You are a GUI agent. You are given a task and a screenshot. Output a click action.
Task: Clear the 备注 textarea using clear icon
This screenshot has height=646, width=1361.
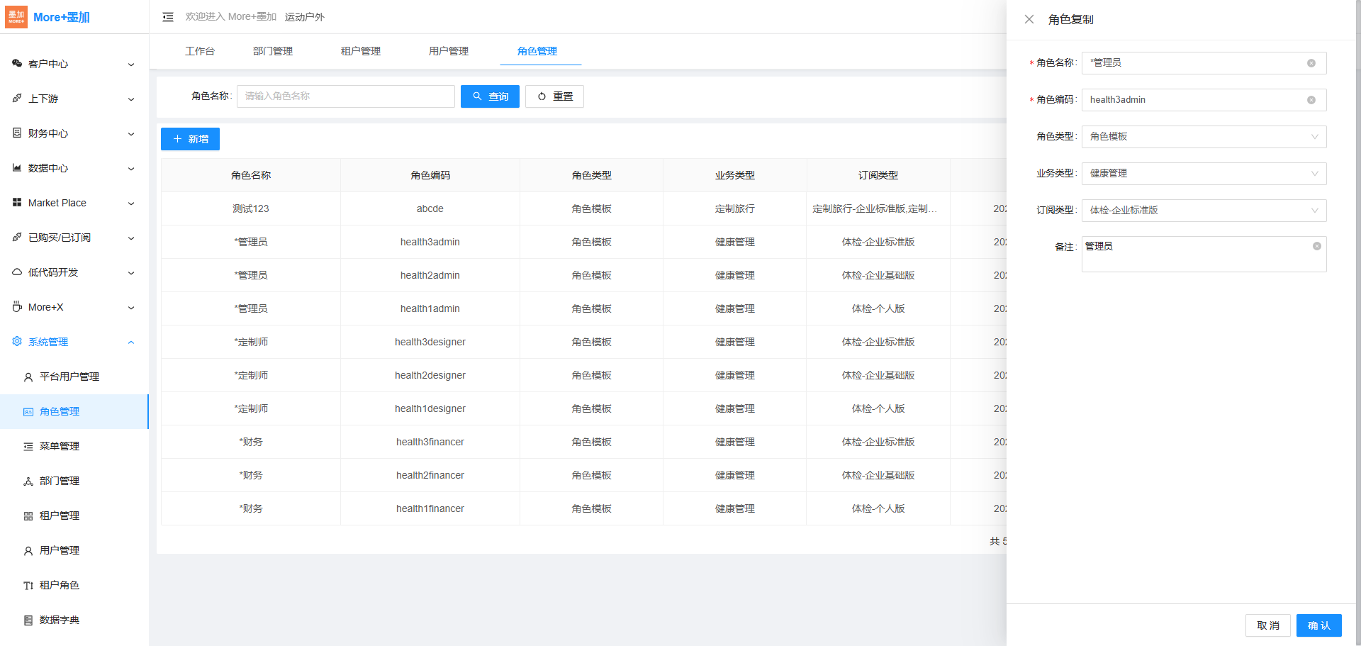tap(1316, 246)
